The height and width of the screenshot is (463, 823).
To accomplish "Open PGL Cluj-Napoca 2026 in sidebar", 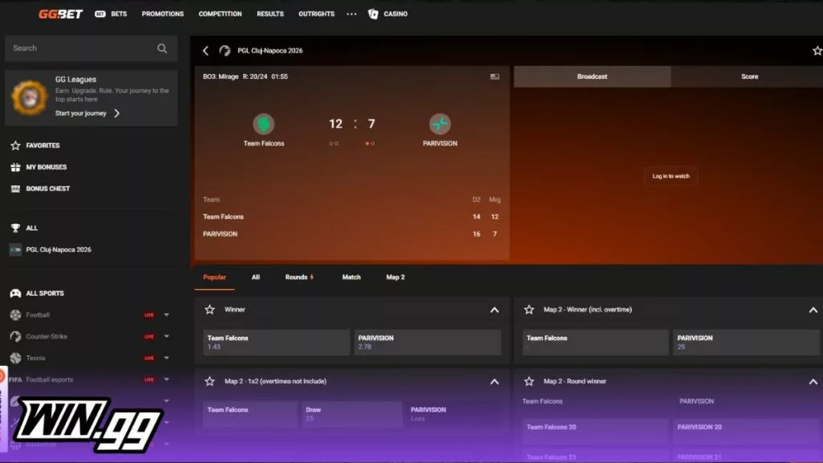I will click(58, 250).
